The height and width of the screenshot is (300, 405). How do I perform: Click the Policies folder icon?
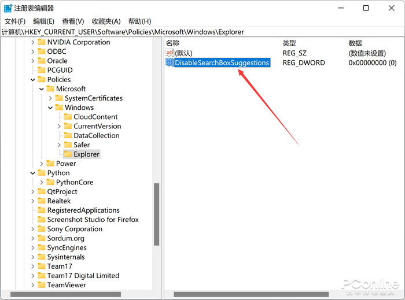pos(41,79)
